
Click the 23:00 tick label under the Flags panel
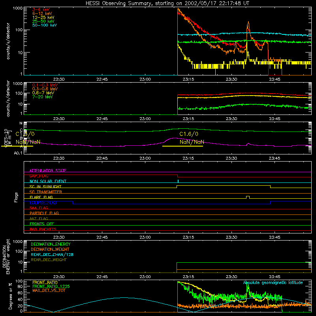(145, 237)
